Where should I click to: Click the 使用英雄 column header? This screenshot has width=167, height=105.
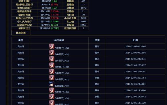pos(59,40)
